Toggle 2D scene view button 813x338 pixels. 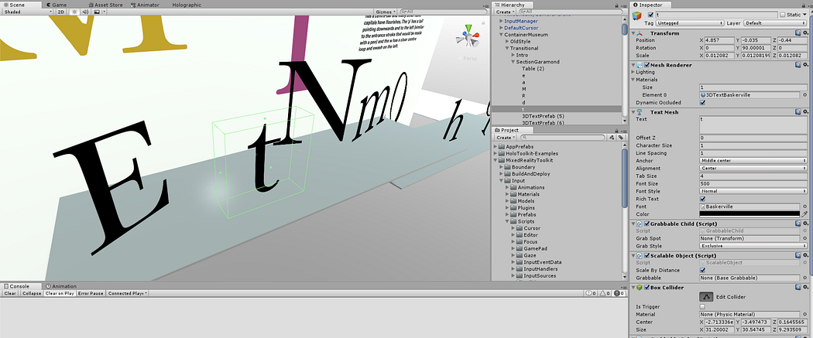click(x=61, y=12)
